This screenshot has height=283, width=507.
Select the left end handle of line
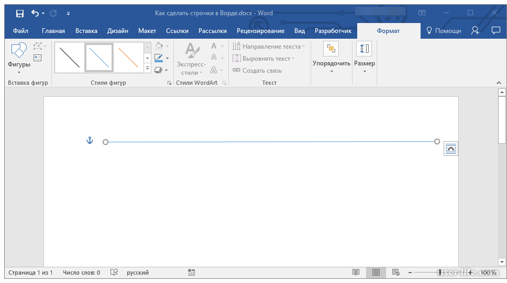coord(105,142)
